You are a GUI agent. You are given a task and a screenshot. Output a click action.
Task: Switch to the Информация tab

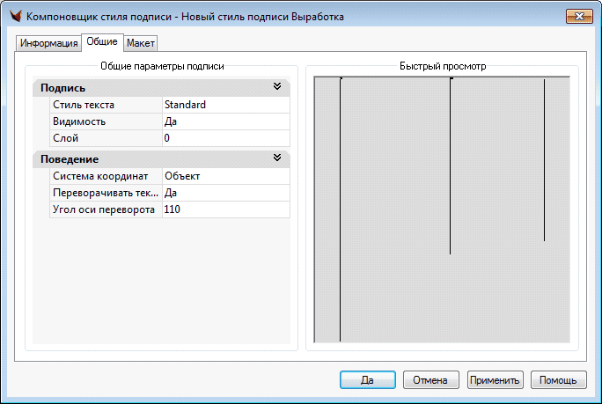coord(49,43)
